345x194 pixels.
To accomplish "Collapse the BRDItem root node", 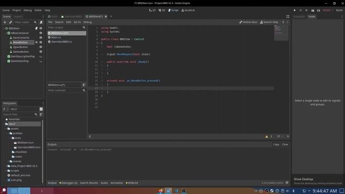I will [x=4, y=29].
